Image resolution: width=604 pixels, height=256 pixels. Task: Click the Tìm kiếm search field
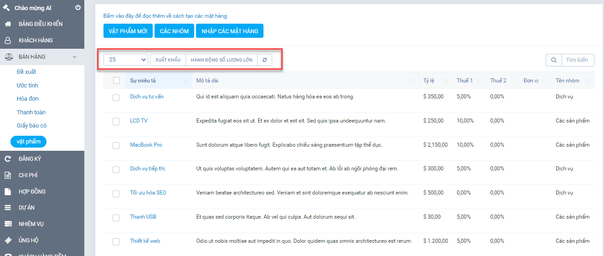pyautogui.click(x=577, y=60)
